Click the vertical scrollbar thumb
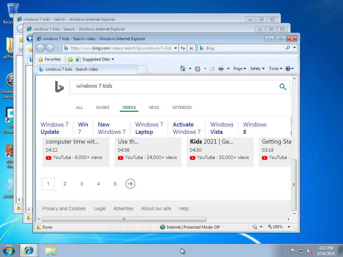 [x=294, y=185]
